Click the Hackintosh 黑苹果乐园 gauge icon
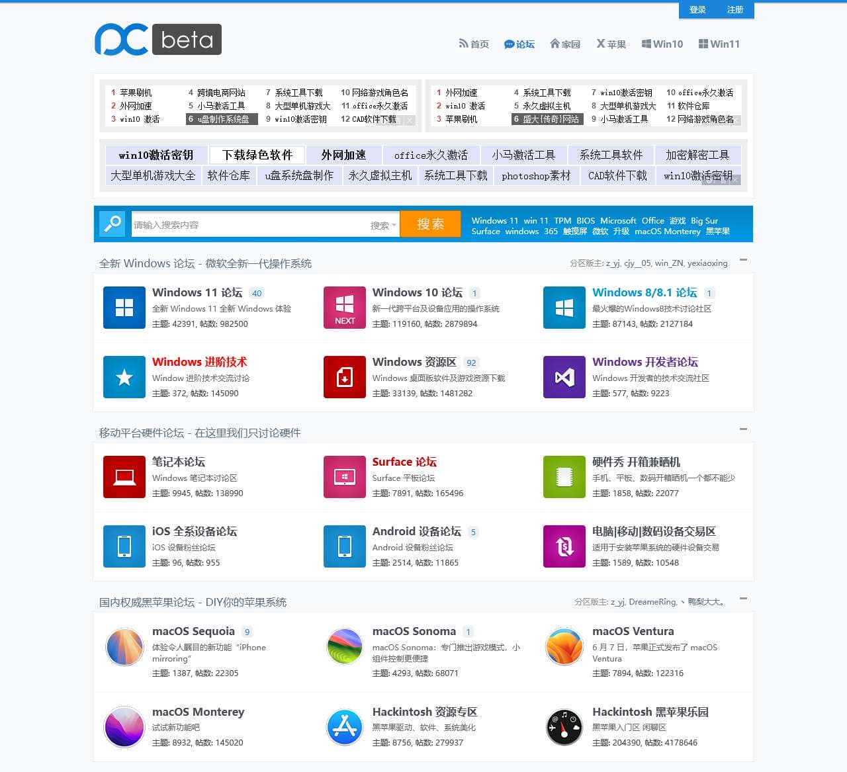The width and height of the screenshot is (847, 772). [x=564, y=726]
